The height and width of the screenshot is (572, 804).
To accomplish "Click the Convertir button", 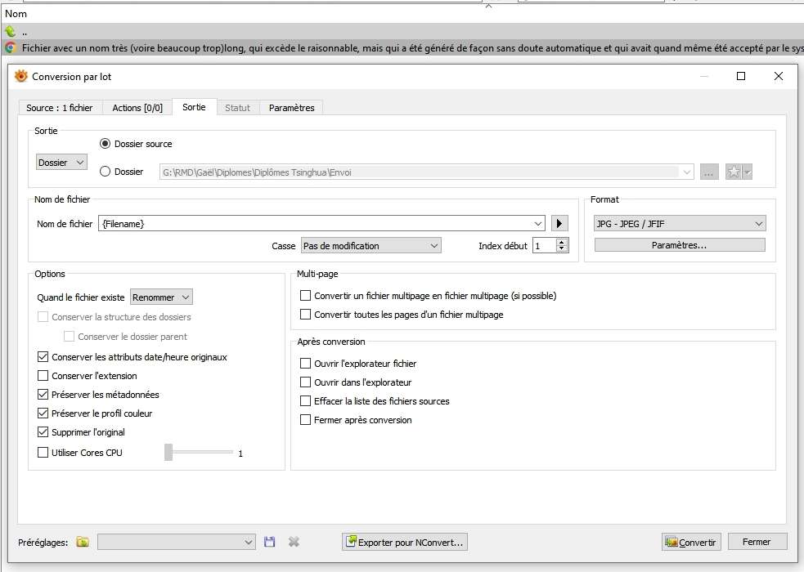I will tap(691, 542).
